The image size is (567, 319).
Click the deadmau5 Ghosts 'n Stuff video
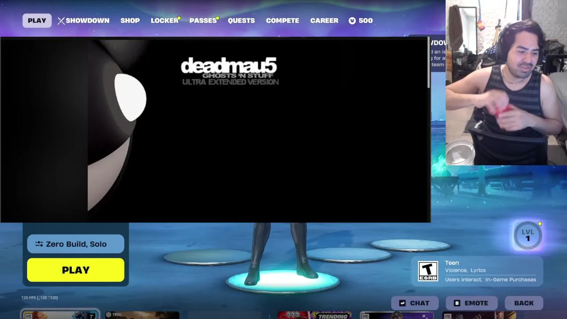coord(214,130)
